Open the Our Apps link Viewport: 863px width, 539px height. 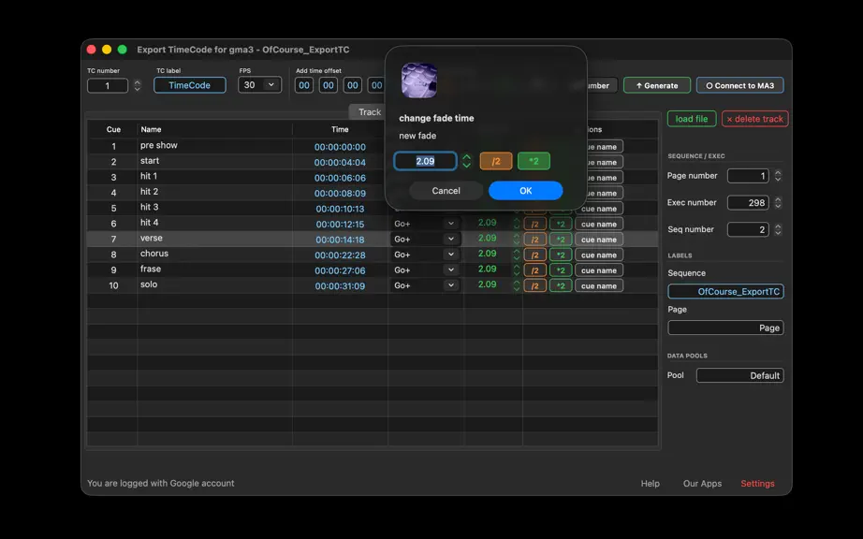(x=702, y=484)
